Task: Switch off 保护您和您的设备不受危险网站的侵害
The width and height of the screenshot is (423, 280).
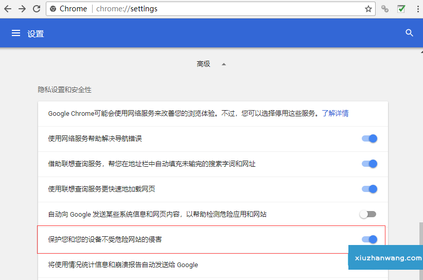Action: tap(369, 239)
